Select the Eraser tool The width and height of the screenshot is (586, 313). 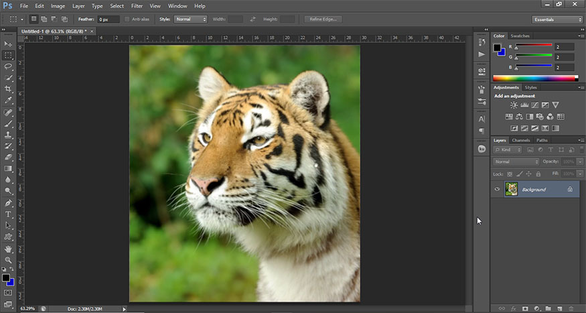pos(8,157)
